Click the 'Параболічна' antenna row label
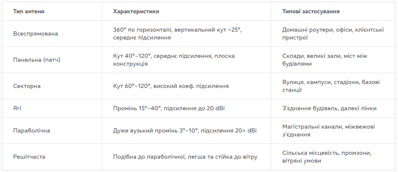398x172 pixels. 32,131
